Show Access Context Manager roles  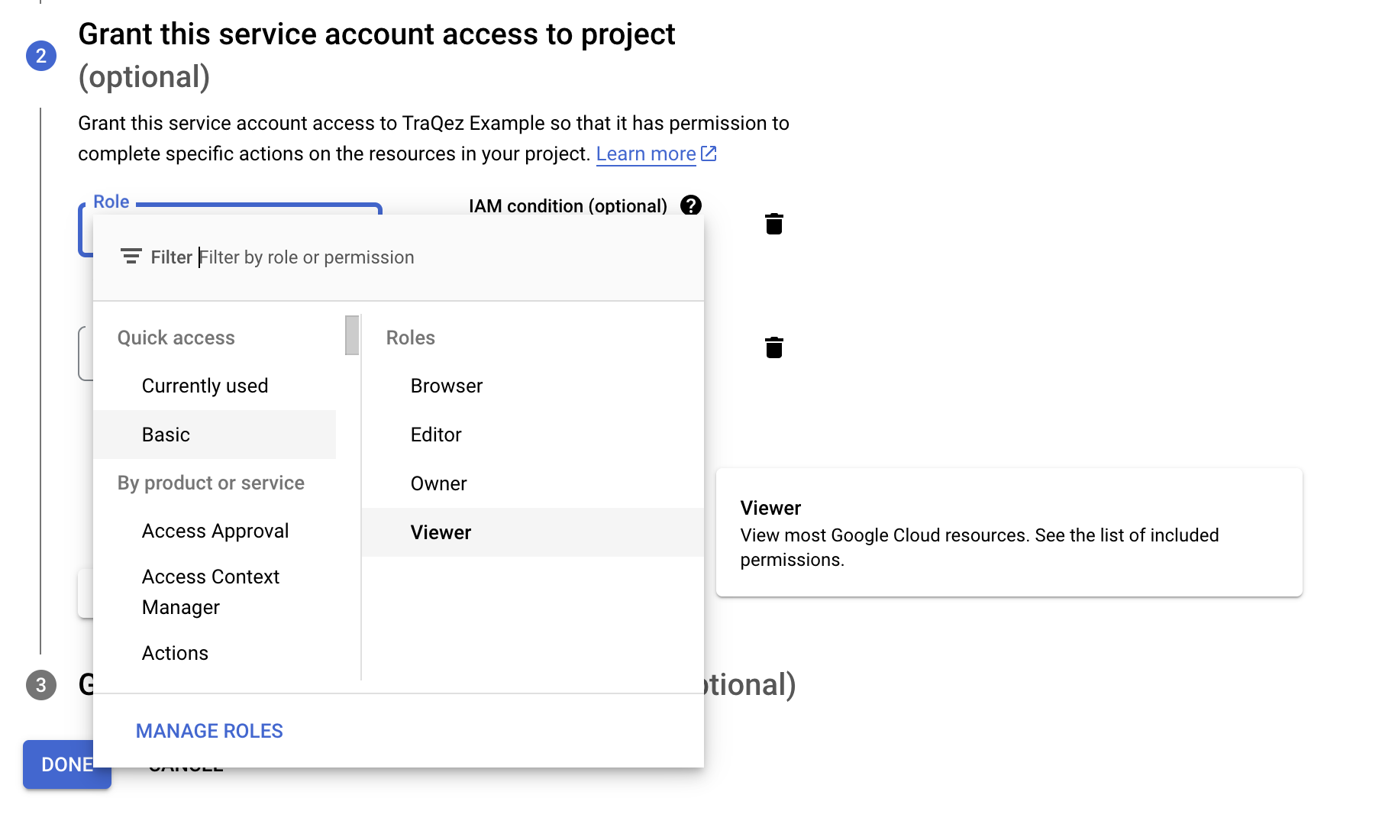point(210,592)
